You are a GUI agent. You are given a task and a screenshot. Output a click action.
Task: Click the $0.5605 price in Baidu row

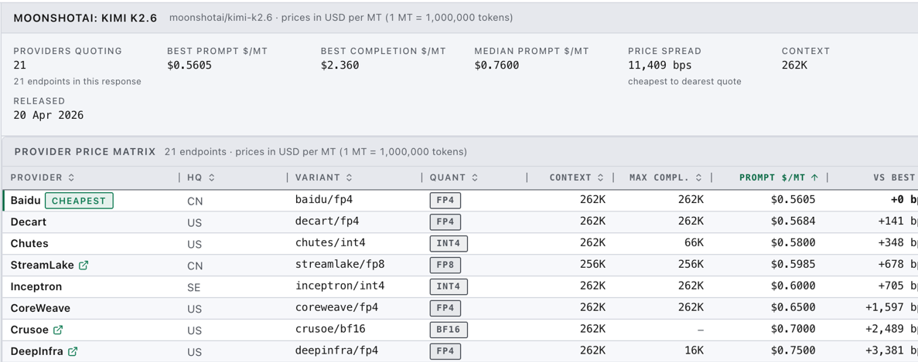click(793, 200)
